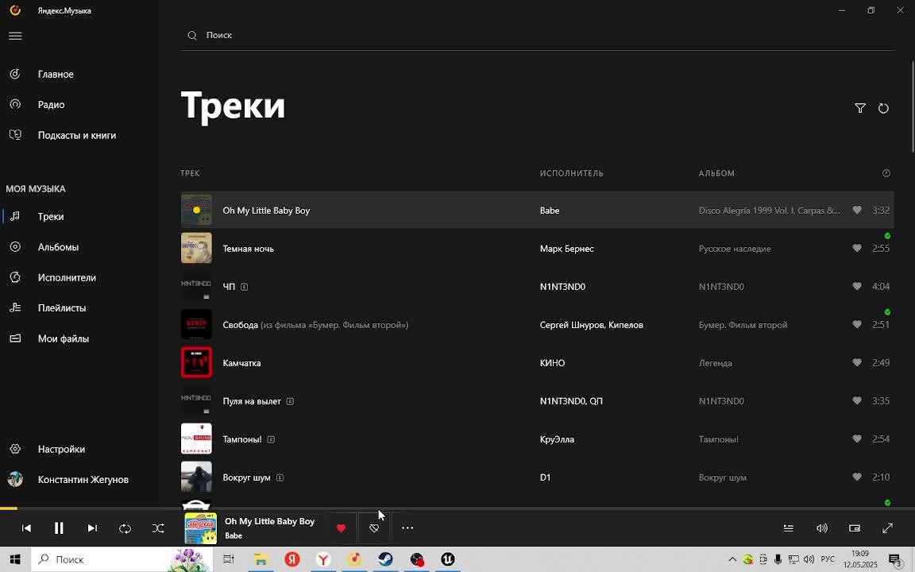Open more options three dots in player
Image resolution: width=915 pixels, height=572 pixels.
407,528
